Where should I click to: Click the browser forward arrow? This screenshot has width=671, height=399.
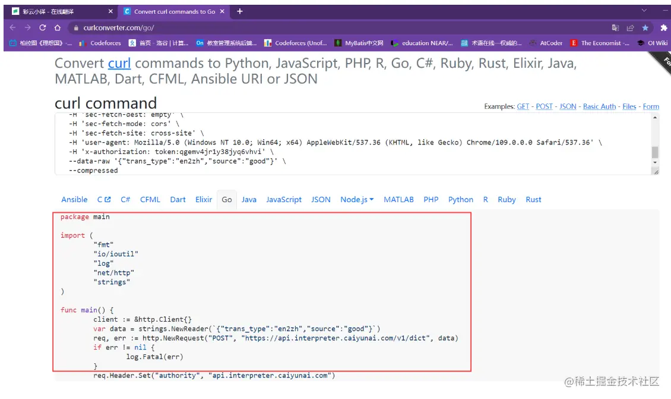[x=27, y=27]
